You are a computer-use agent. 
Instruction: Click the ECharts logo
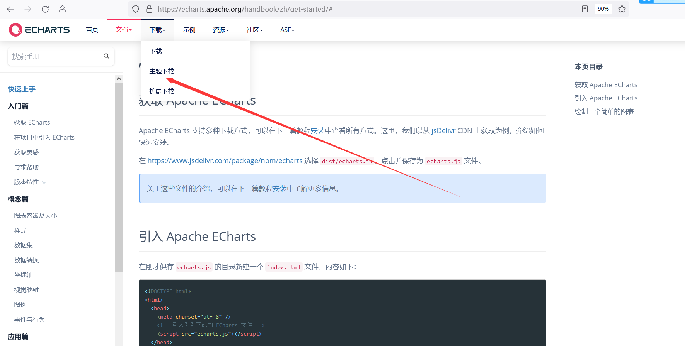pos(39,30)
